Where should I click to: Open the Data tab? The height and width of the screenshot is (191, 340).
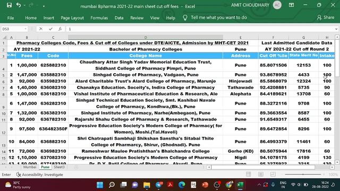tap(119, 18)
